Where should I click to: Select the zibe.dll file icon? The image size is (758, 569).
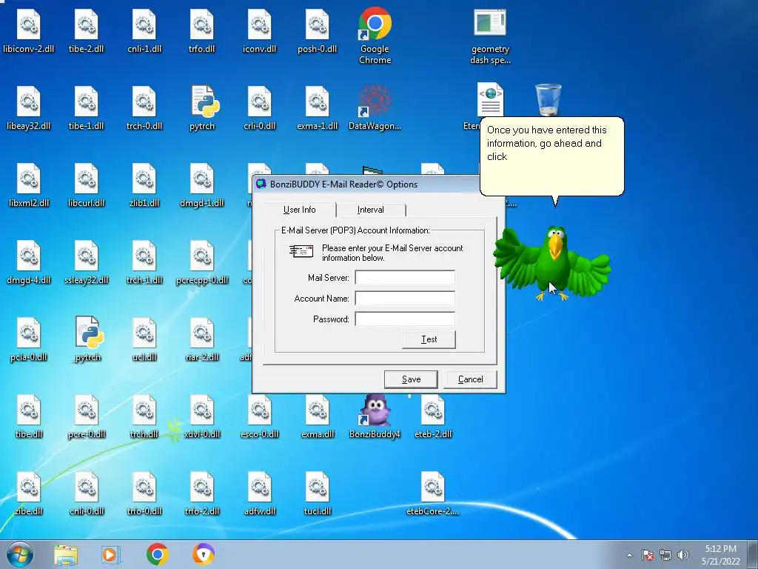[29, 493]
